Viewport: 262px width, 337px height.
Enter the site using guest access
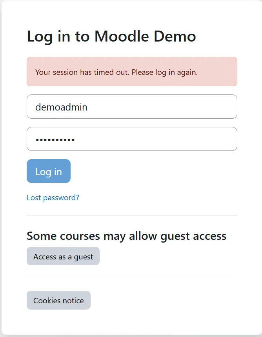click(x=63, y=256)
